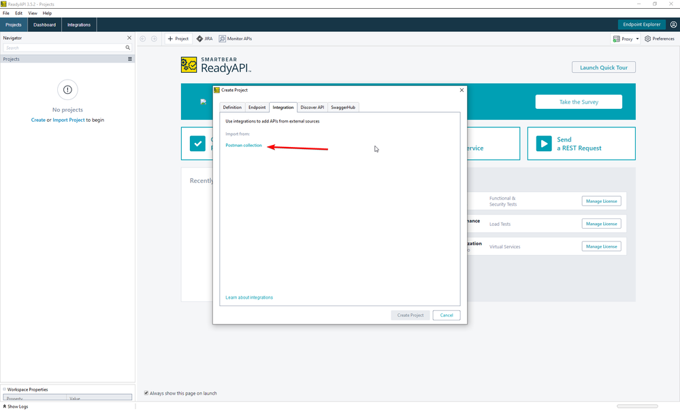This screenshot has width=680, height=411.
Task: Go back with the left arrow icon
Action: pos(143,39)
